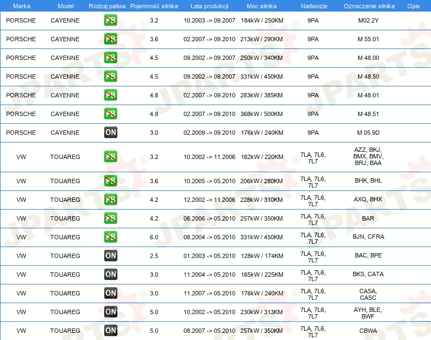This screenshot has height=340, width=431.
Task: Click production years 10.2005 -> 05.2010
Action: click(x=209, y=181)
